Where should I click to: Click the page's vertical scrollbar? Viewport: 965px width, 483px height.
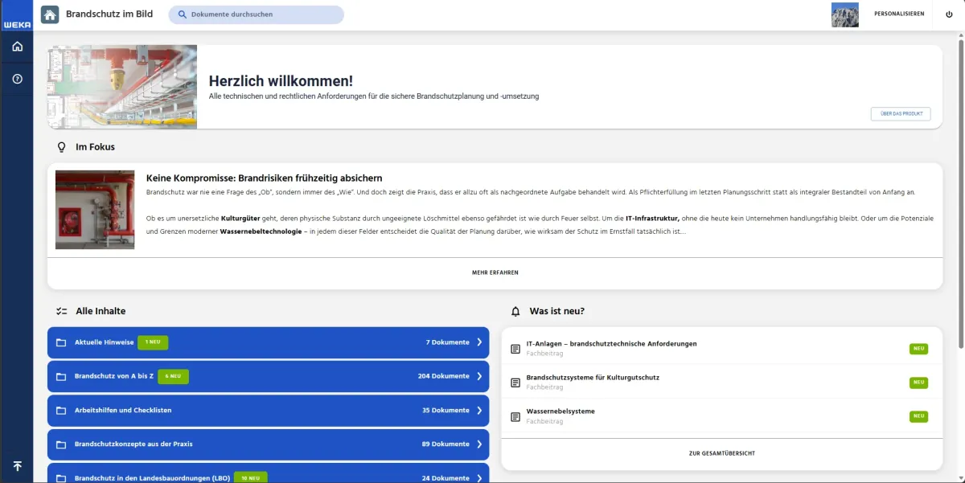tap(961, 193)
